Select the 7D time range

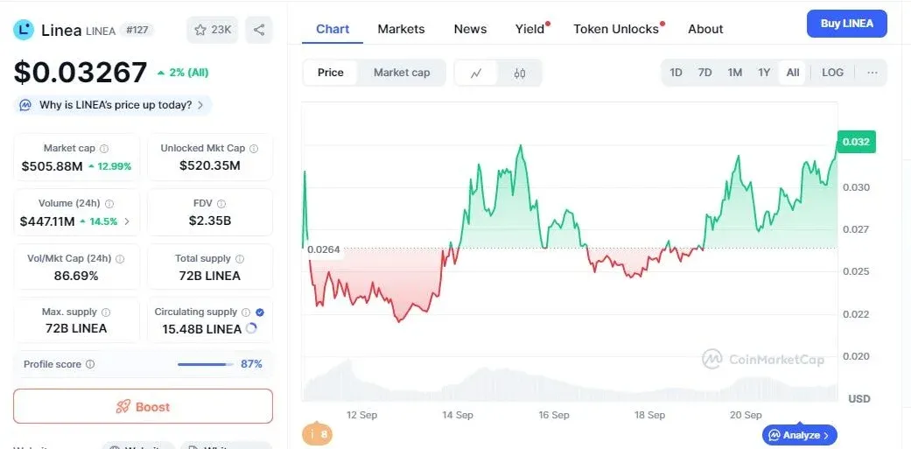[x=704, y=73]
